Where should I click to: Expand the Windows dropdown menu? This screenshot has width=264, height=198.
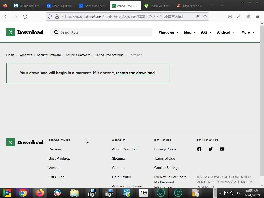[168, 32]
